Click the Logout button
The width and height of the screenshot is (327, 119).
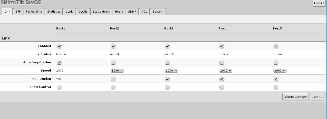319,3
